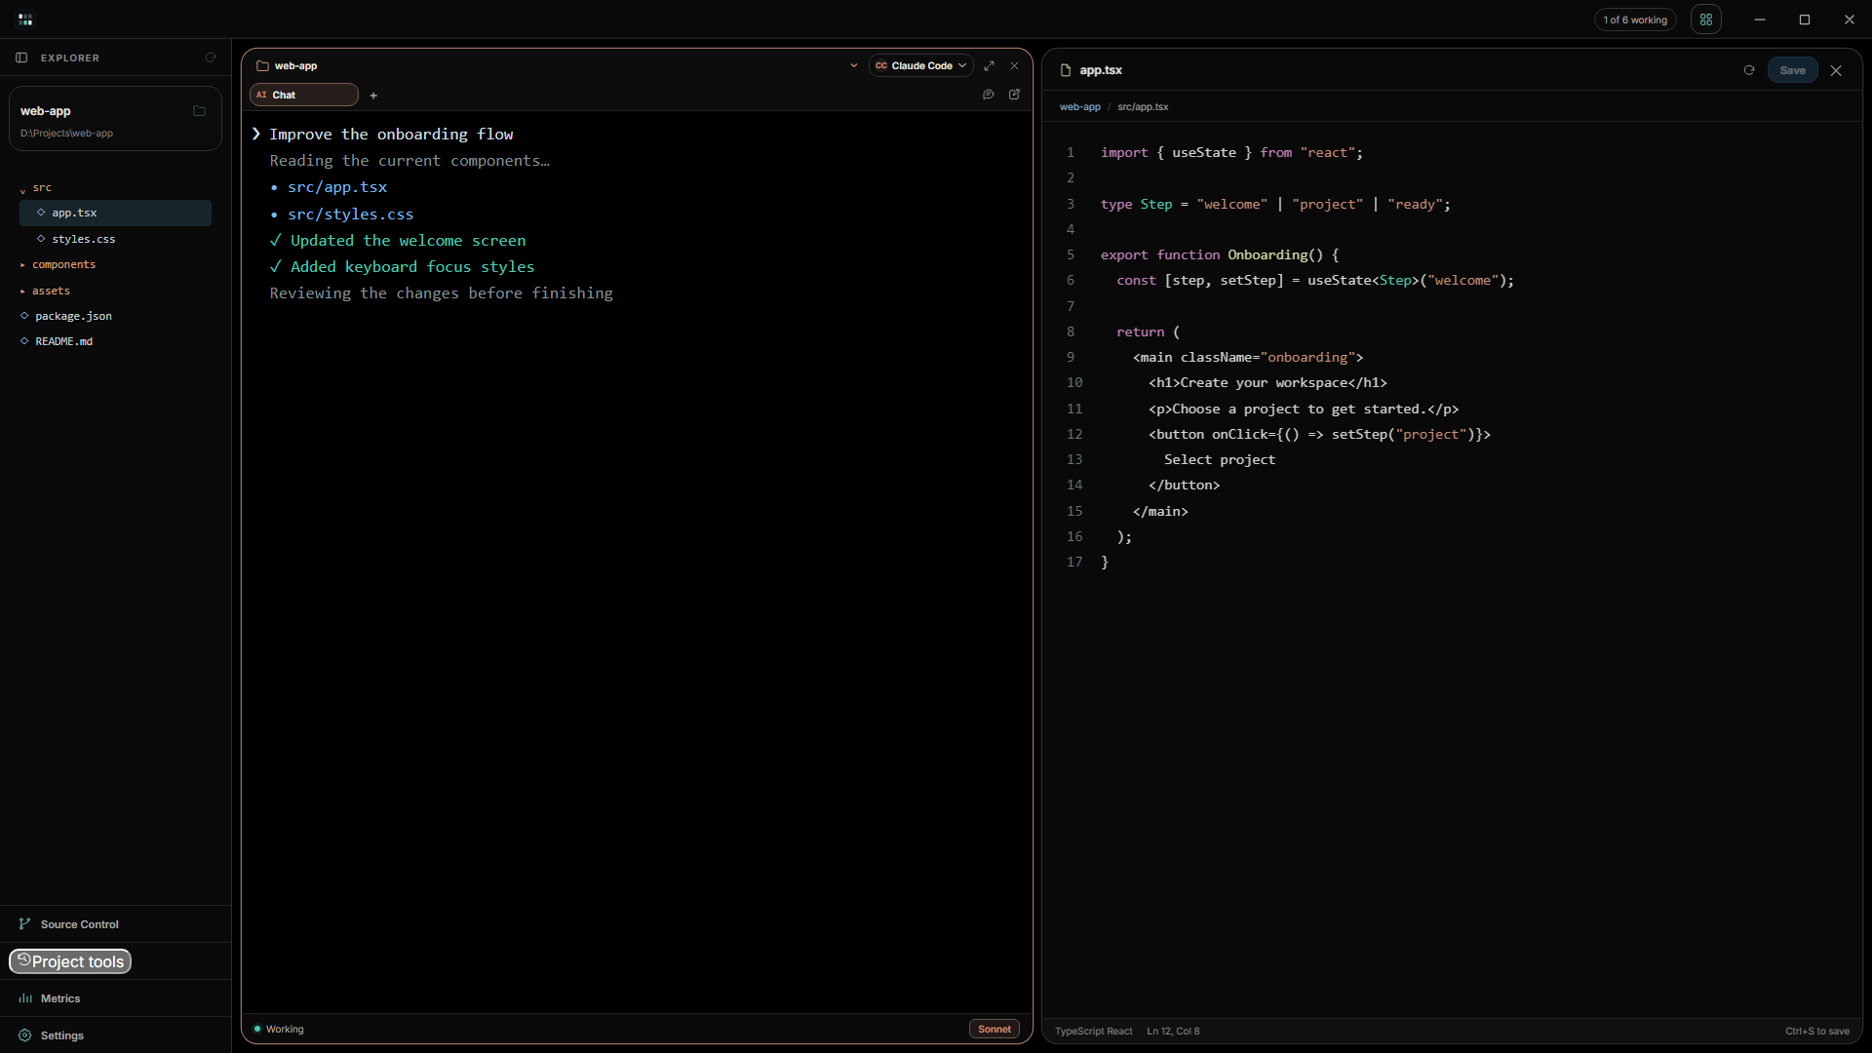Screen dimensions: 1872x1053
Task: Refresh the Explorer file tree
Action: [211, 58]
